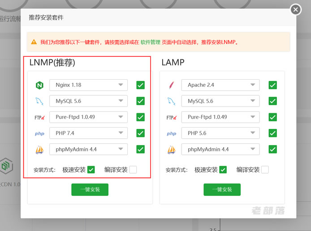Click the Nginx logo icon in LNMP
The width and height of the screenshot is (311, 231).
tap(39, 85)
